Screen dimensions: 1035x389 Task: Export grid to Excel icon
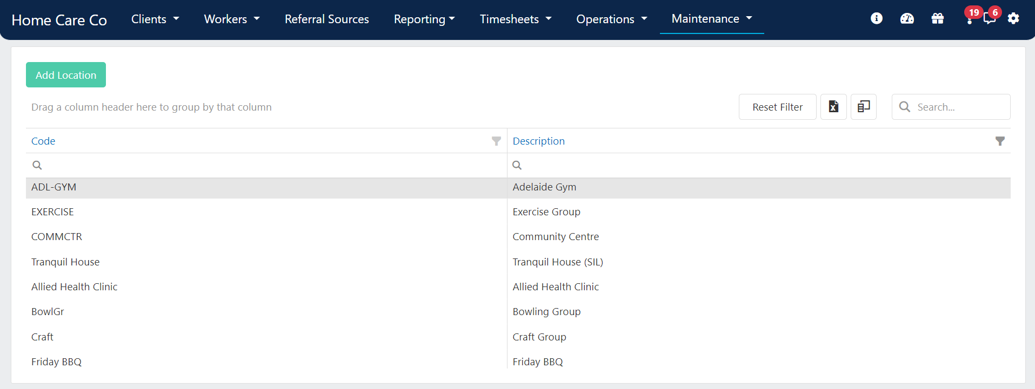coord(833,107)
